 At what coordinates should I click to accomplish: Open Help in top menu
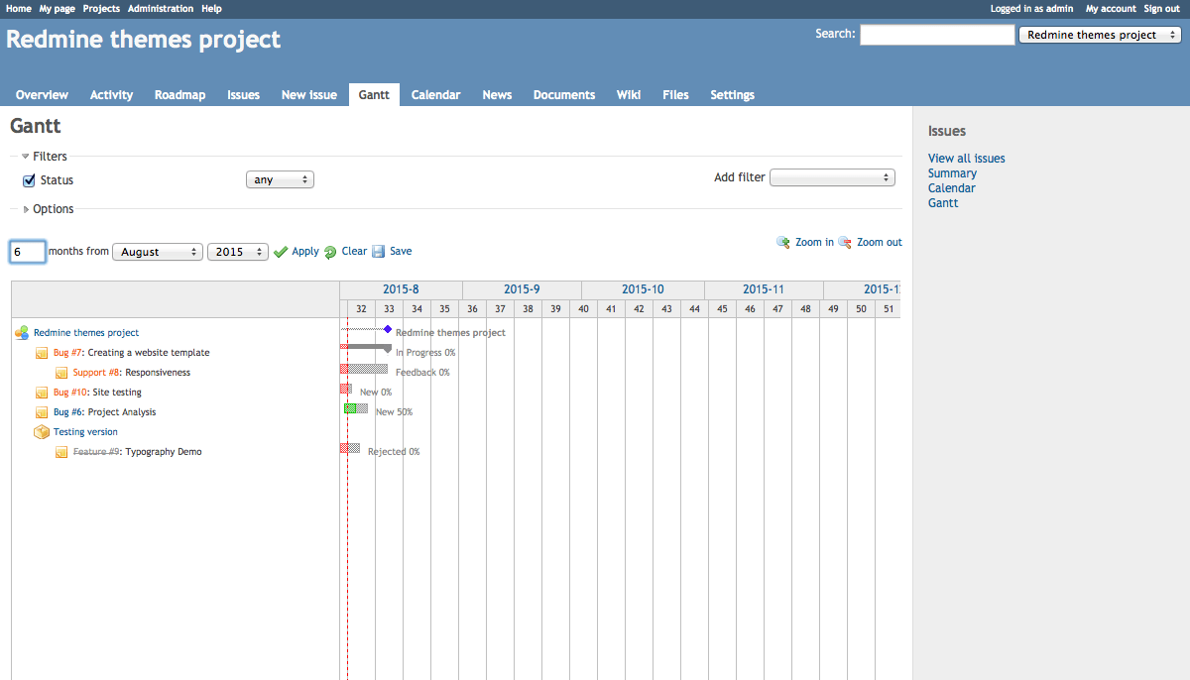click(211, 9)
